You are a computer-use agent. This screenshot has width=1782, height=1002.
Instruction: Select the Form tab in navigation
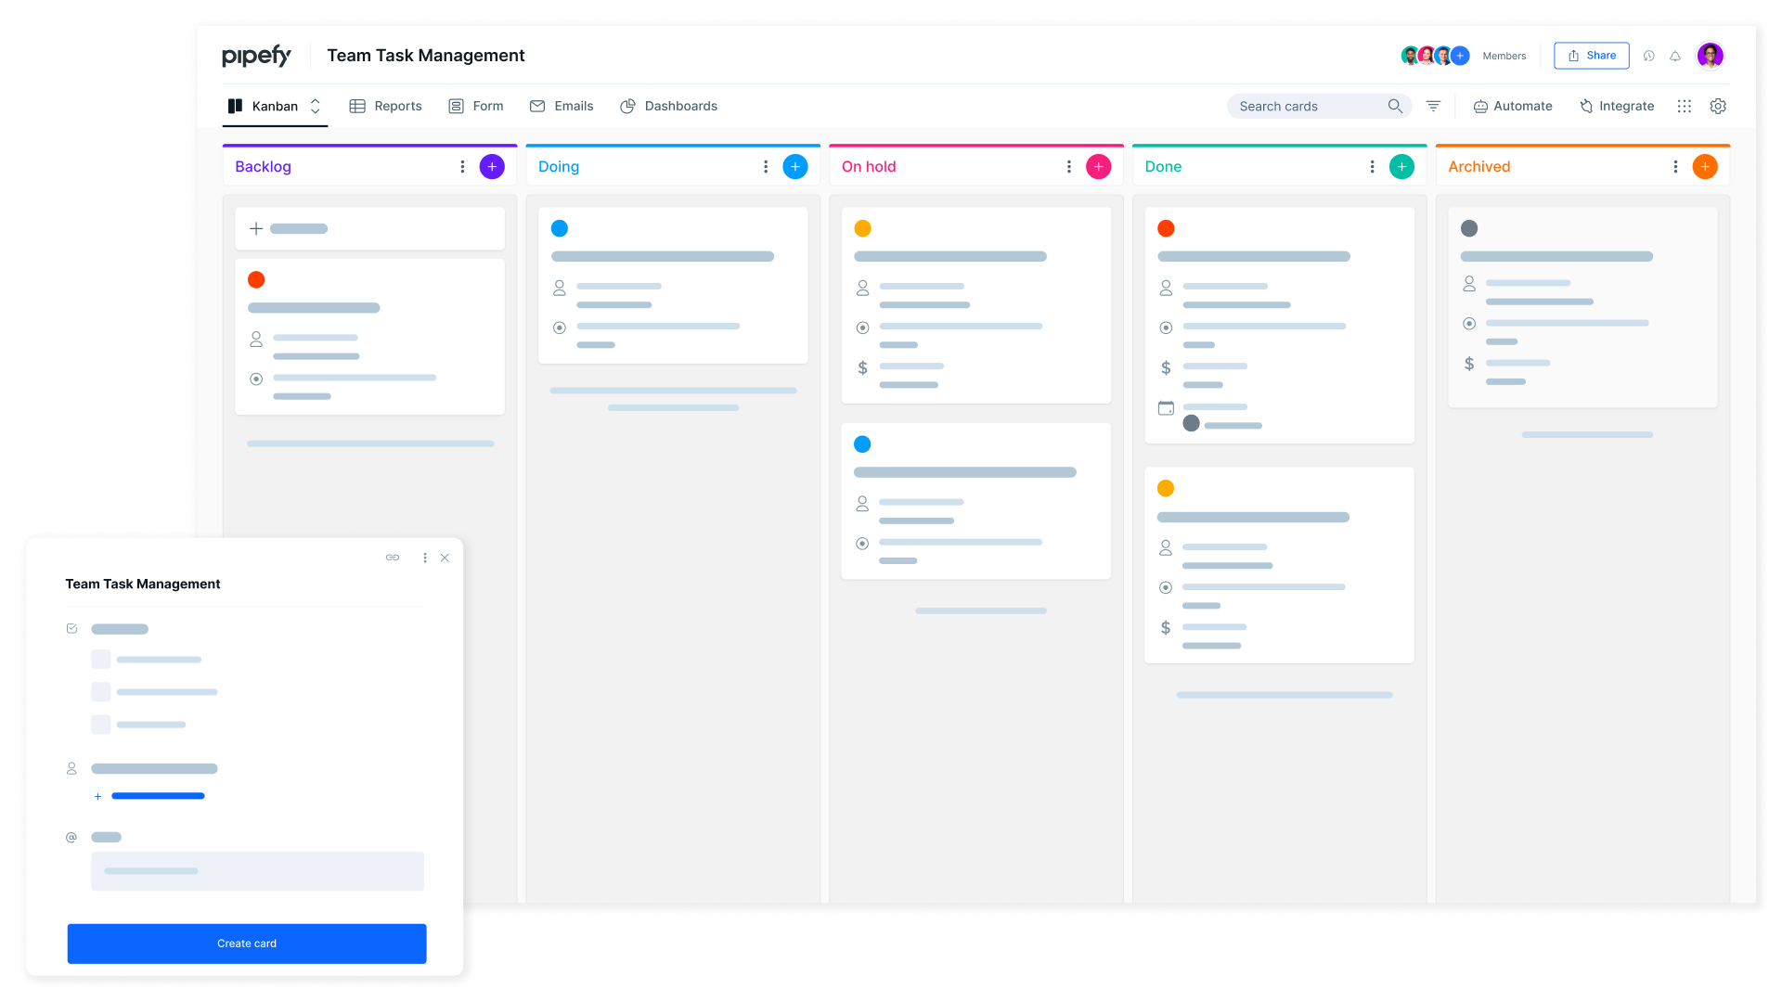[x=479, y=105]
